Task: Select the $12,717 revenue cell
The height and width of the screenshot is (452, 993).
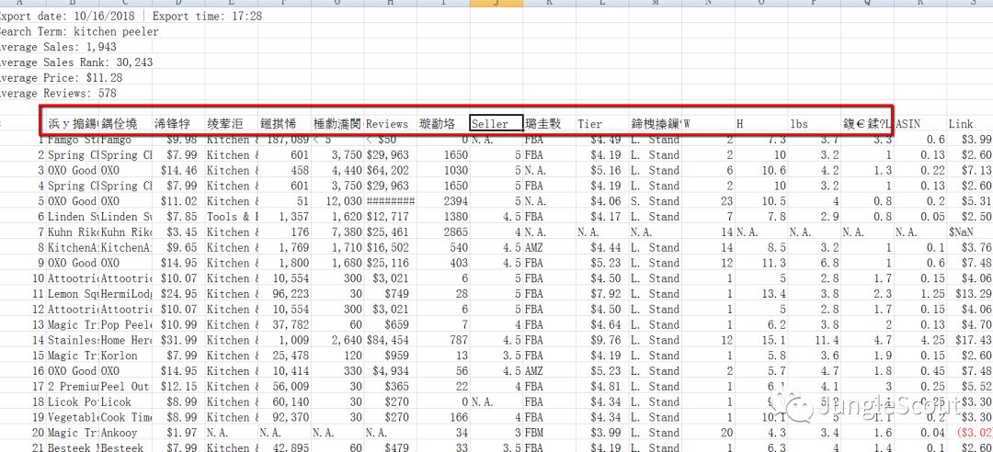Action: coord(391,217)
